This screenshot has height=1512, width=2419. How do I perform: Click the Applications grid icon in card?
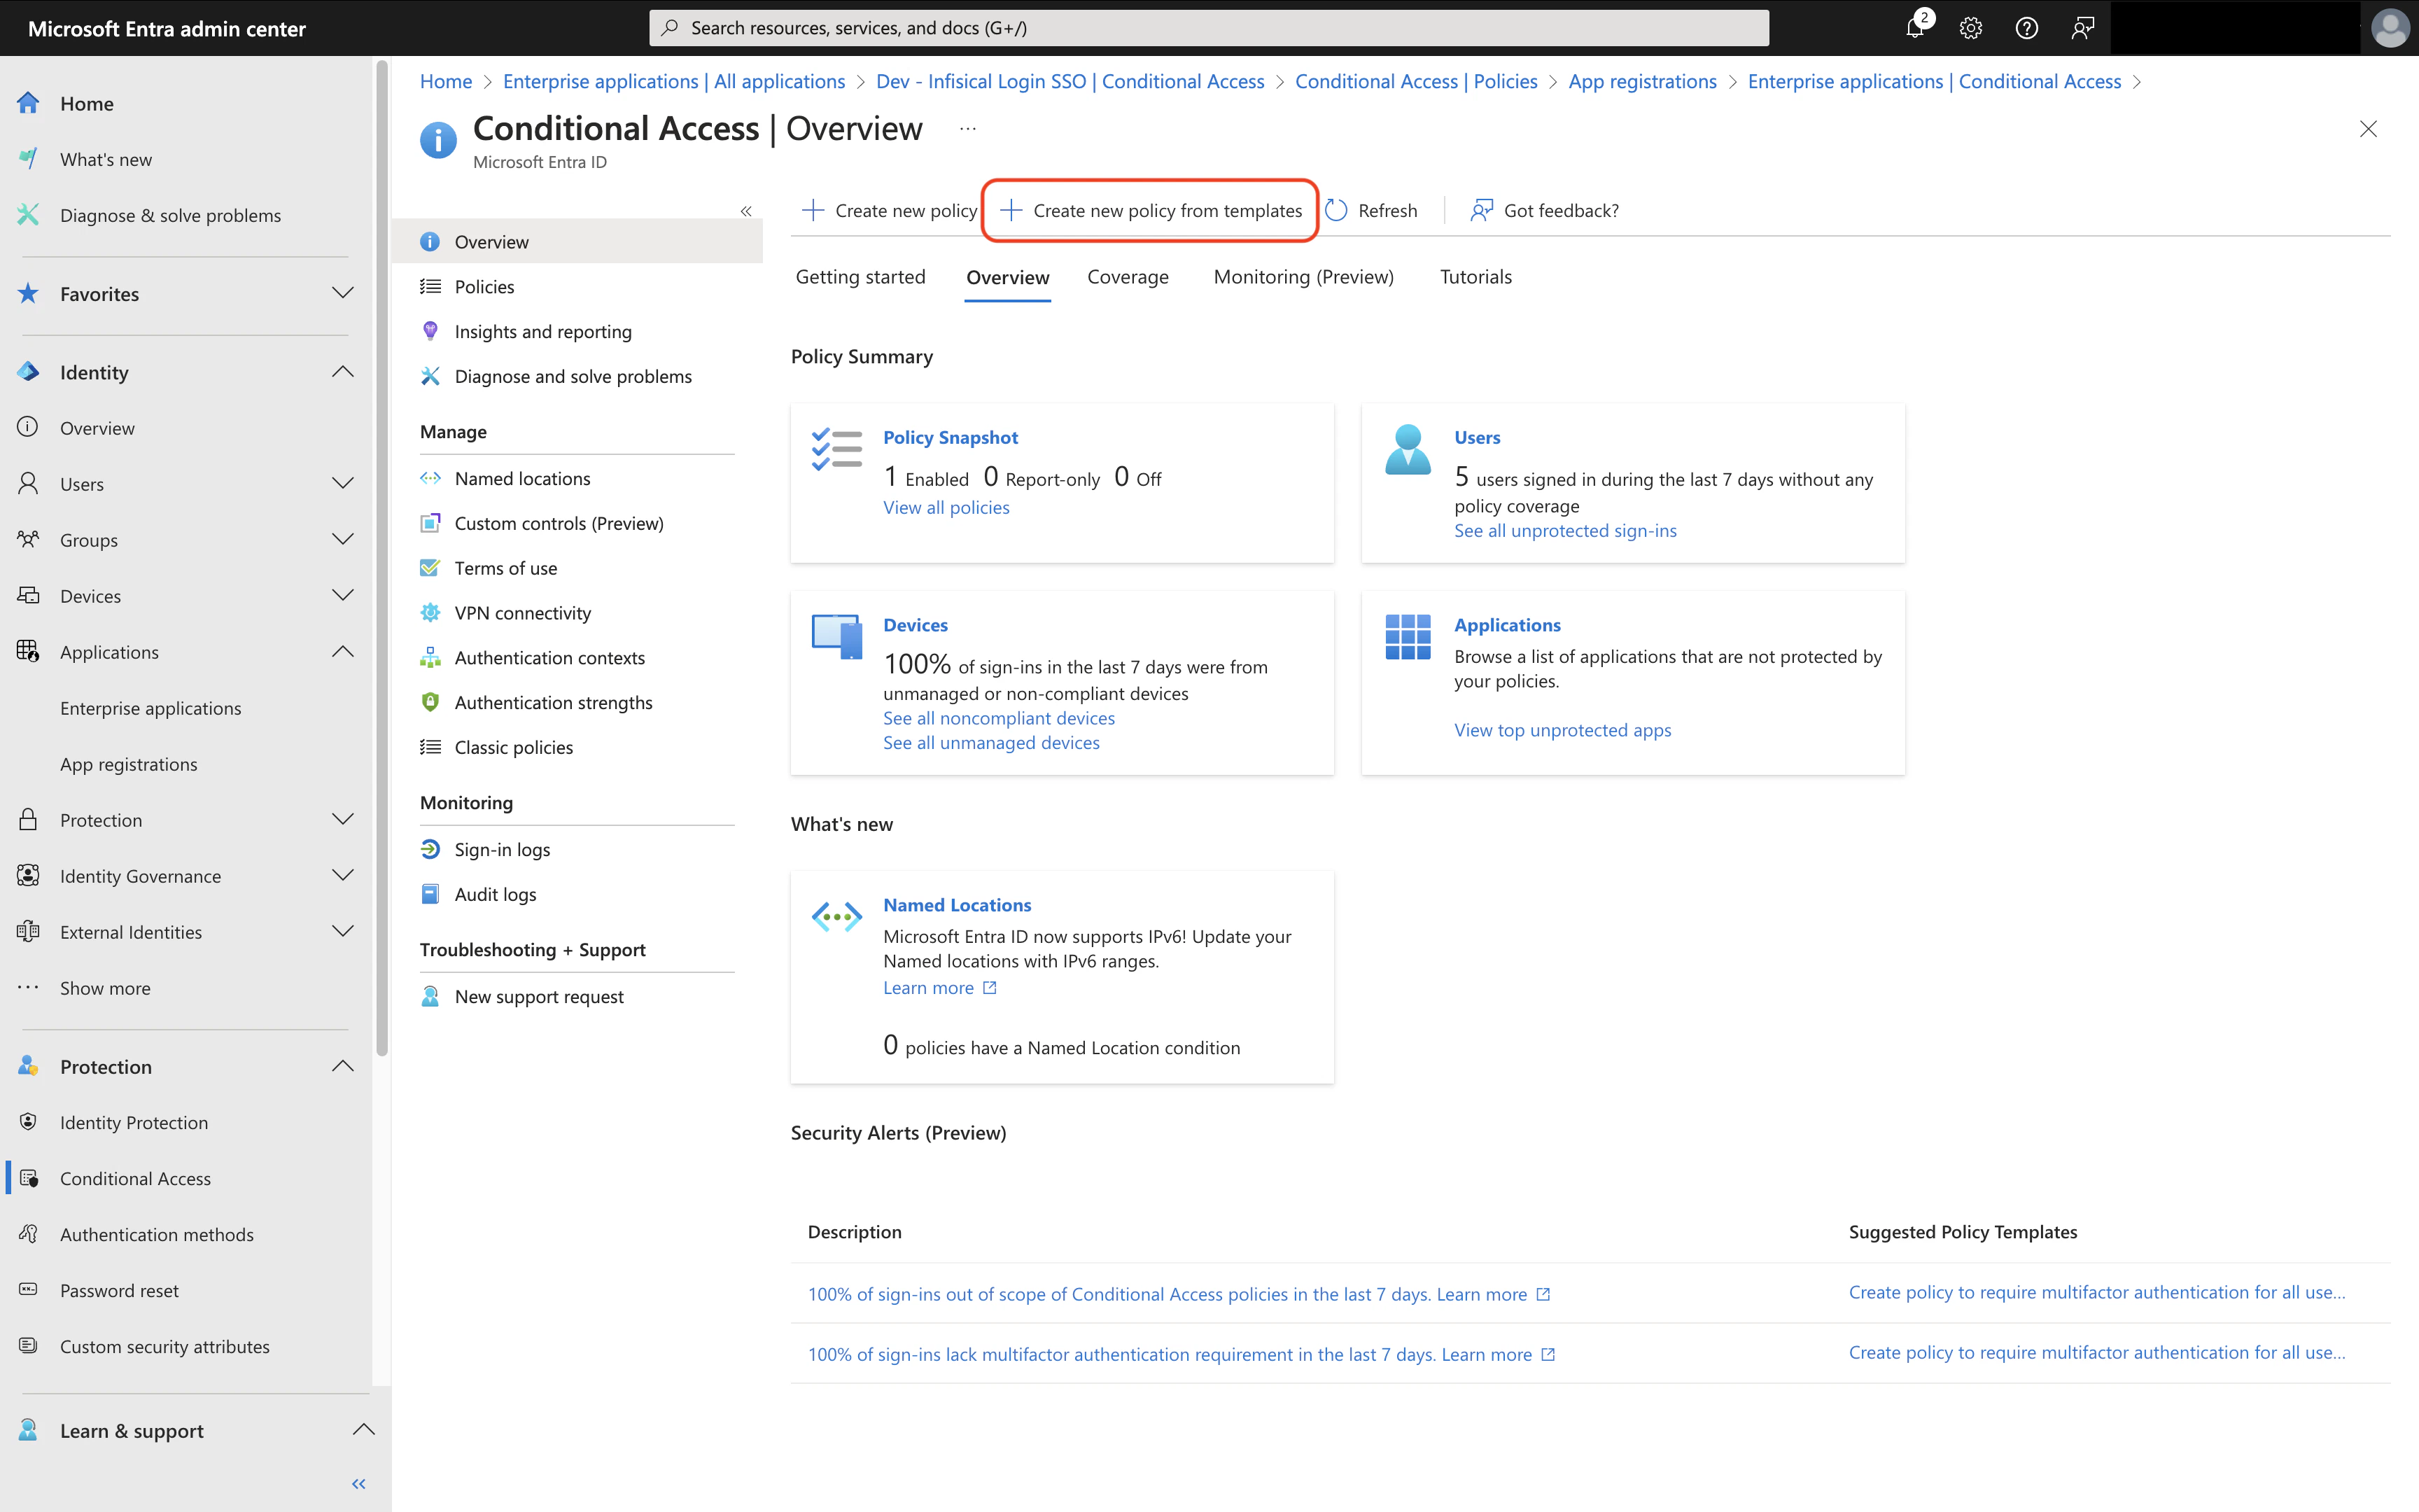pos(1408,637)
